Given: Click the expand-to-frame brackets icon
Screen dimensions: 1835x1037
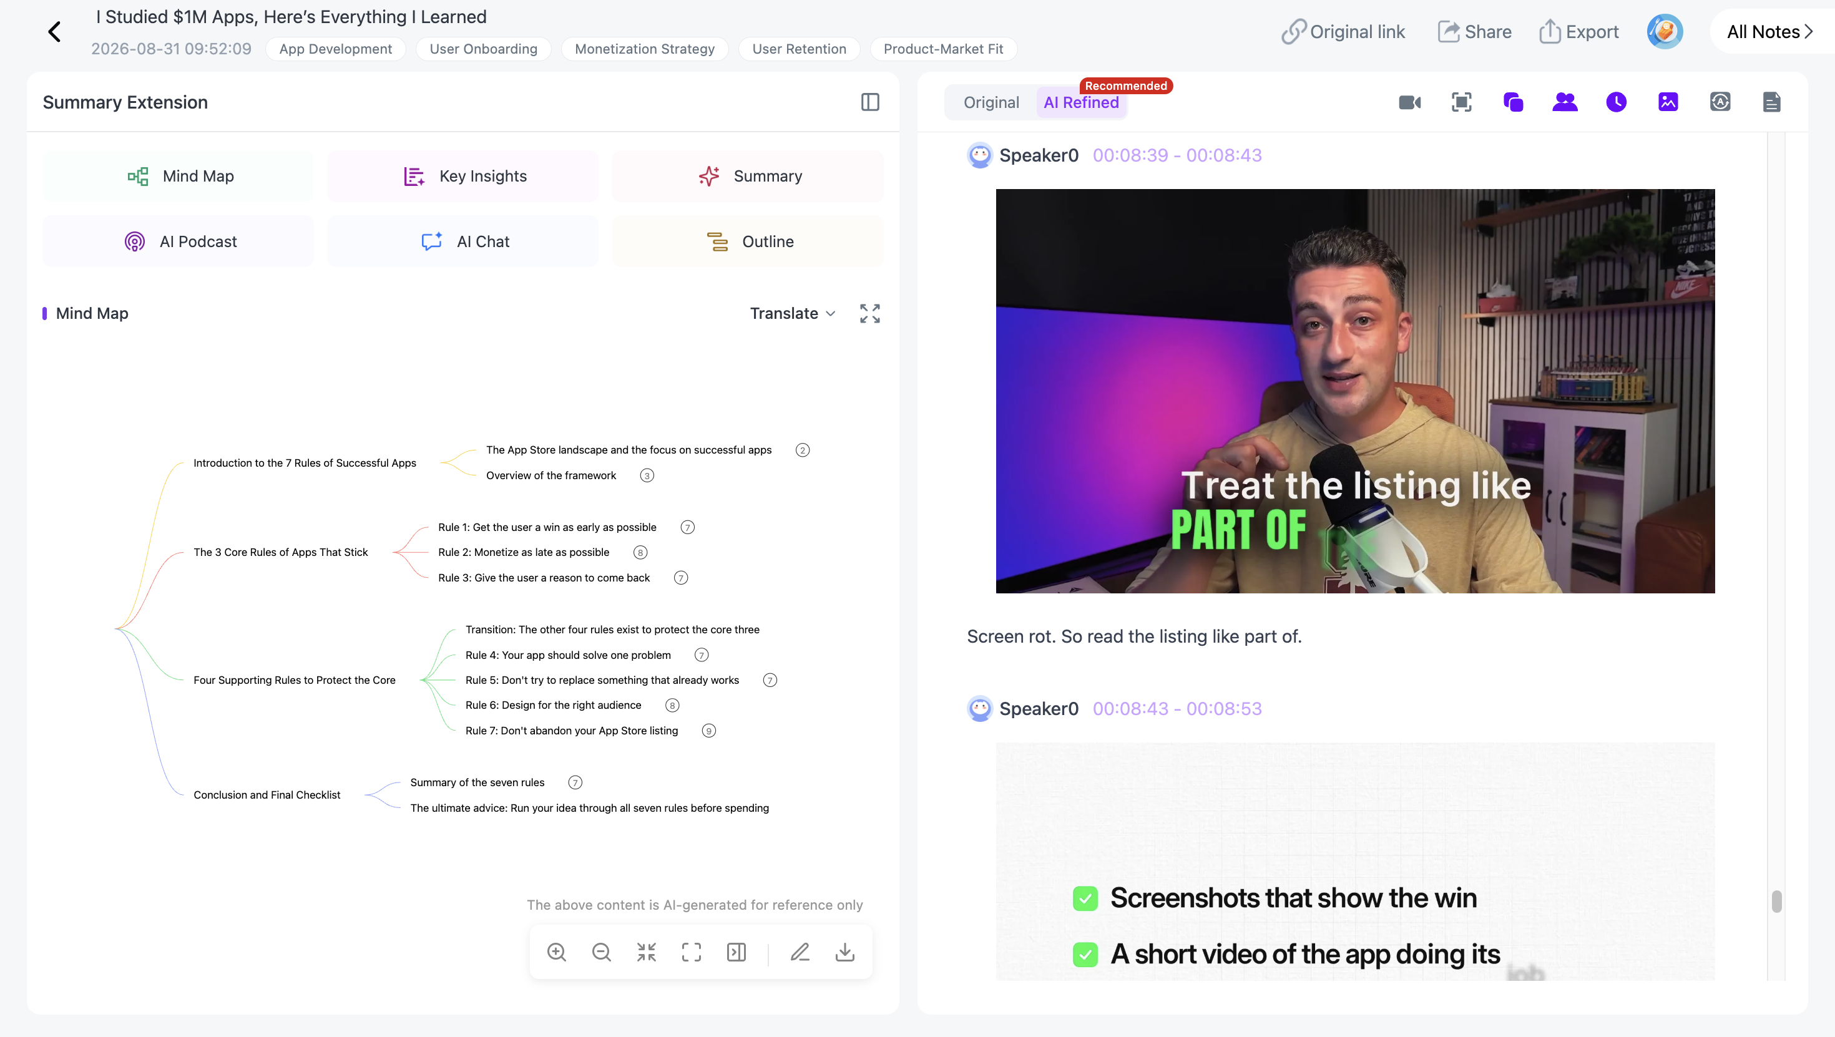Looking at the screenshot, I should [x=691, y=952].
